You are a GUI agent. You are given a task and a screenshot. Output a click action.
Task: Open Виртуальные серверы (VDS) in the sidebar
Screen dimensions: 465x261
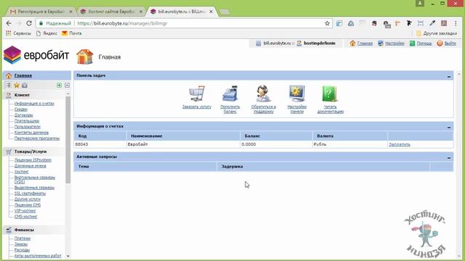point(35,180)
